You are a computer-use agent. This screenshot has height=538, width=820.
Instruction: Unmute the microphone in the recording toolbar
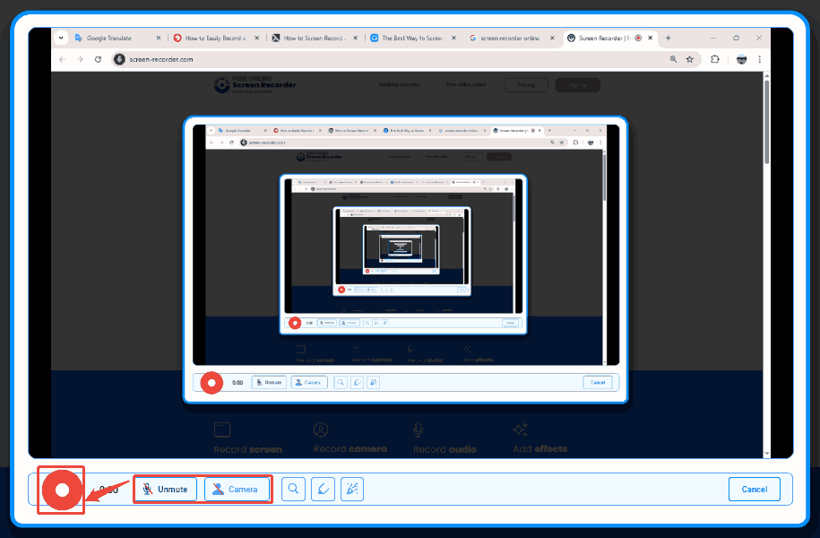(x=165, y=489)
